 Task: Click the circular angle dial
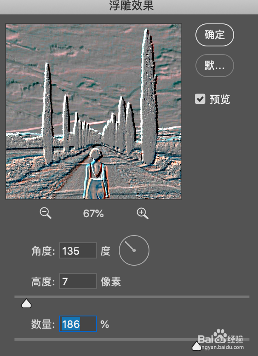pyautogui.click(x=134, y=250)
